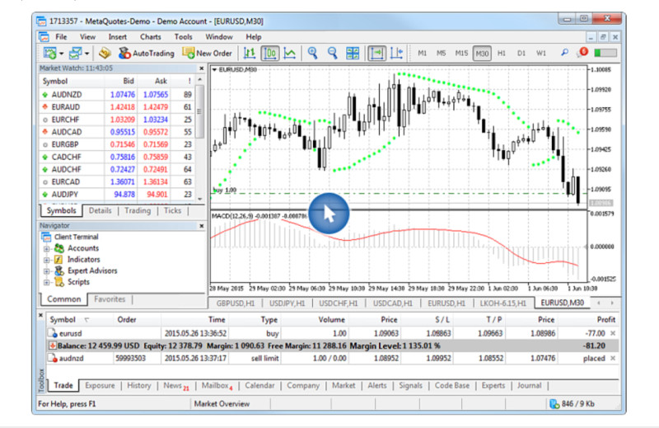
Task: Select the M30 timeframe
Action: click(482, 54)
